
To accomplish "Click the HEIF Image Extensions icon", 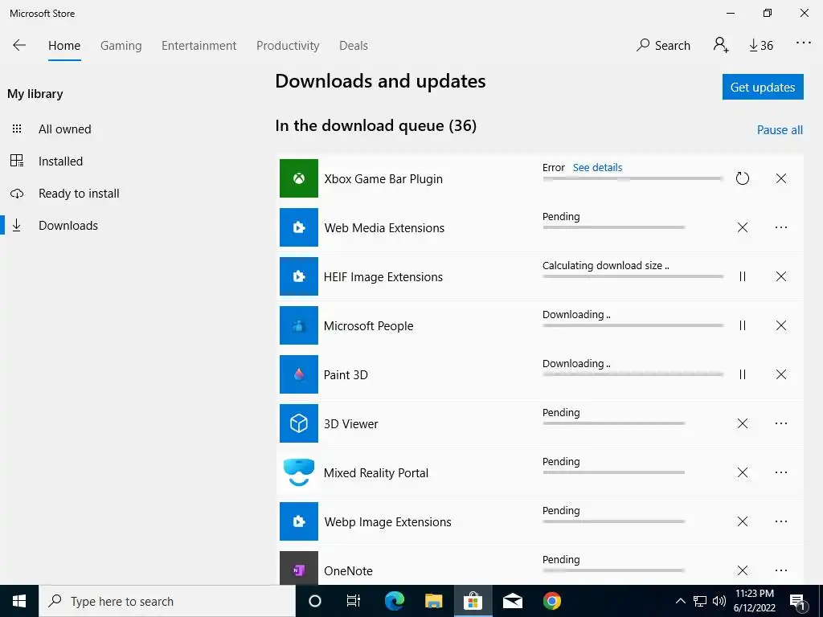I will pos(299,276).
